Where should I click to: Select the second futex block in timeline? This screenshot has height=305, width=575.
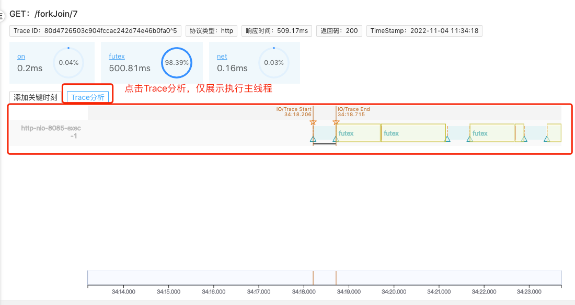click(x=413, y=133)
